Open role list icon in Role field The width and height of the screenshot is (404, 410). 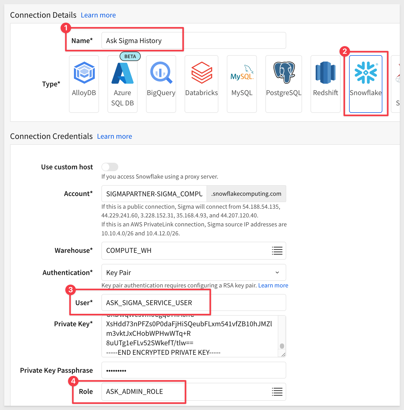click(277, 392)
